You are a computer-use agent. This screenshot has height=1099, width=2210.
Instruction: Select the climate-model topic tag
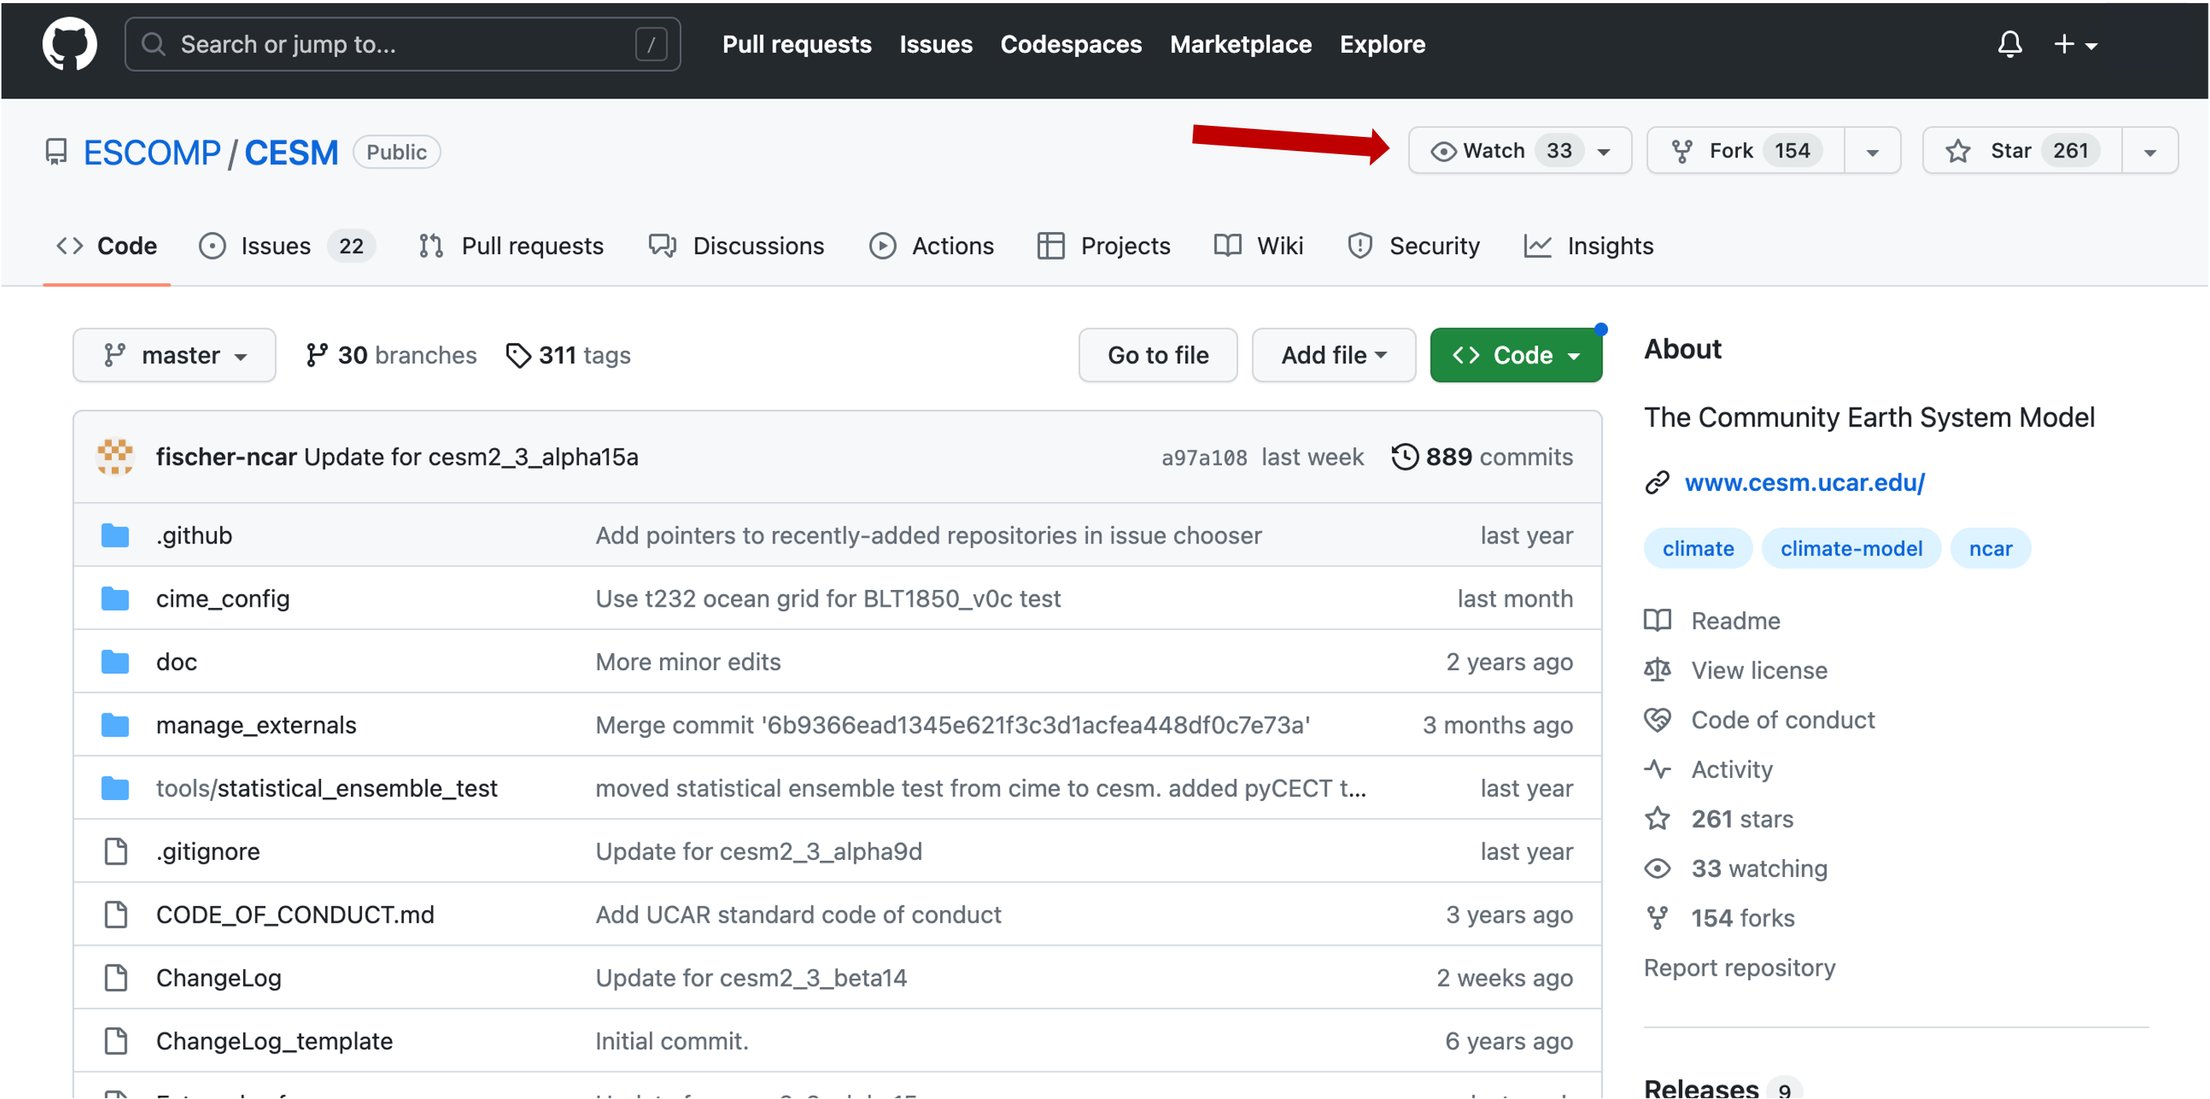point(1850,548)
